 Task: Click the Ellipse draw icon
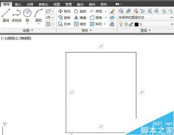point(48,18)
